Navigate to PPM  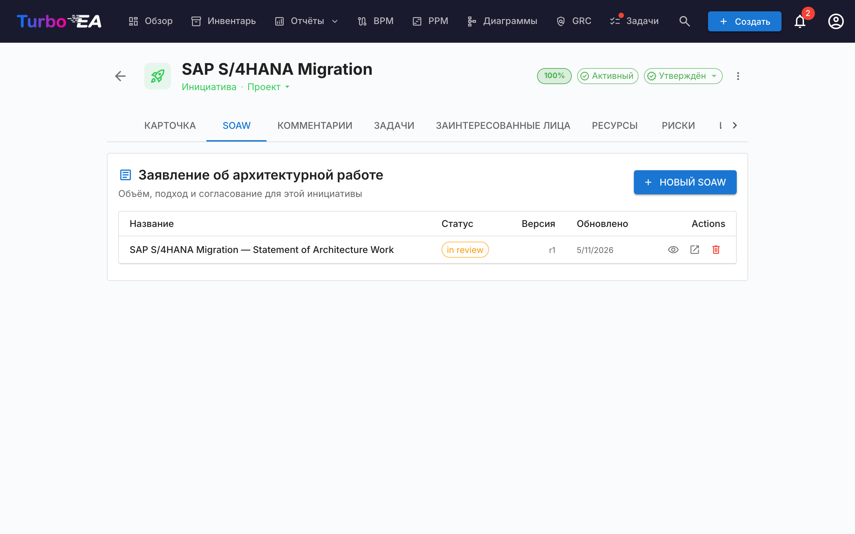coord(430,21)
